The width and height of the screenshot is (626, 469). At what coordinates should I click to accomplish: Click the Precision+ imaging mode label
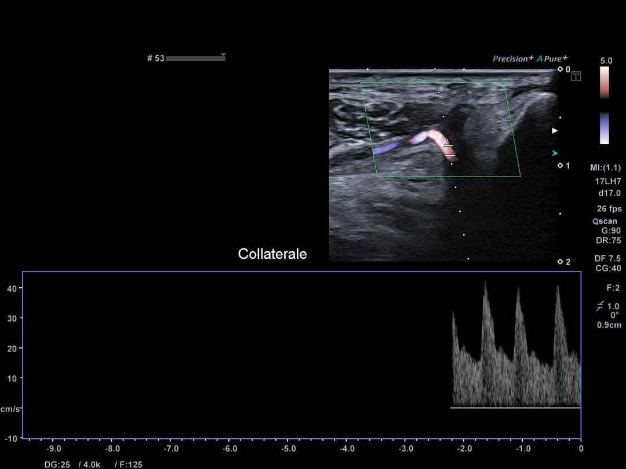pos(512,58)
